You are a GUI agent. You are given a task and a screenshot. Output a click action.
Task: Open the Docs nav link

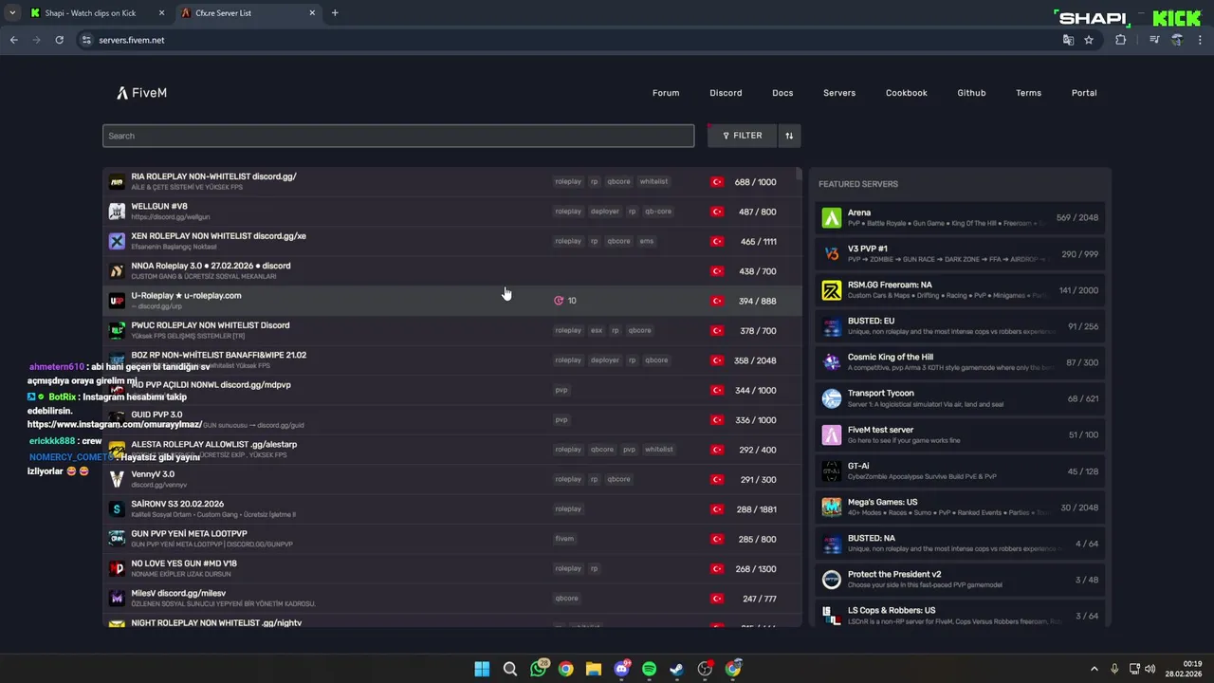point(782,93)
